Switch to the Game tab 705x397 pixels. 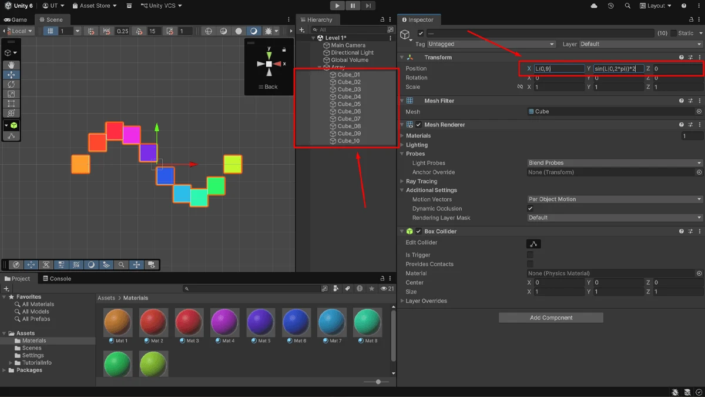point(16,19)
